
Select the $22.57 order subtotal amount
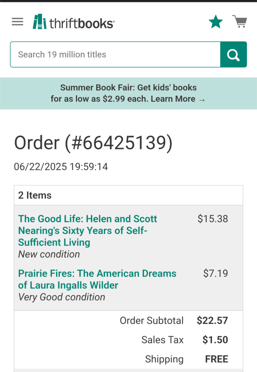212,320
